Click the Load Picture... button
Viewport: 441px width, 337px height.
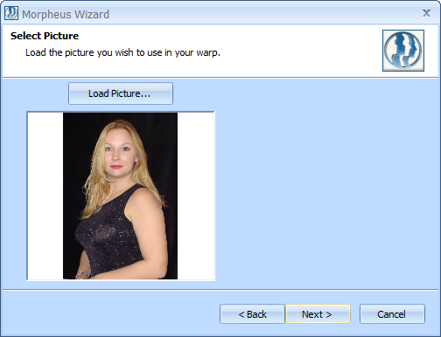[x=121, y=93]
